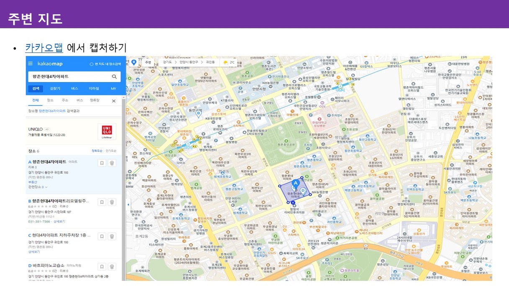
Task: Click the blue location pin icon on map toolbar
Action: (134, 62)
